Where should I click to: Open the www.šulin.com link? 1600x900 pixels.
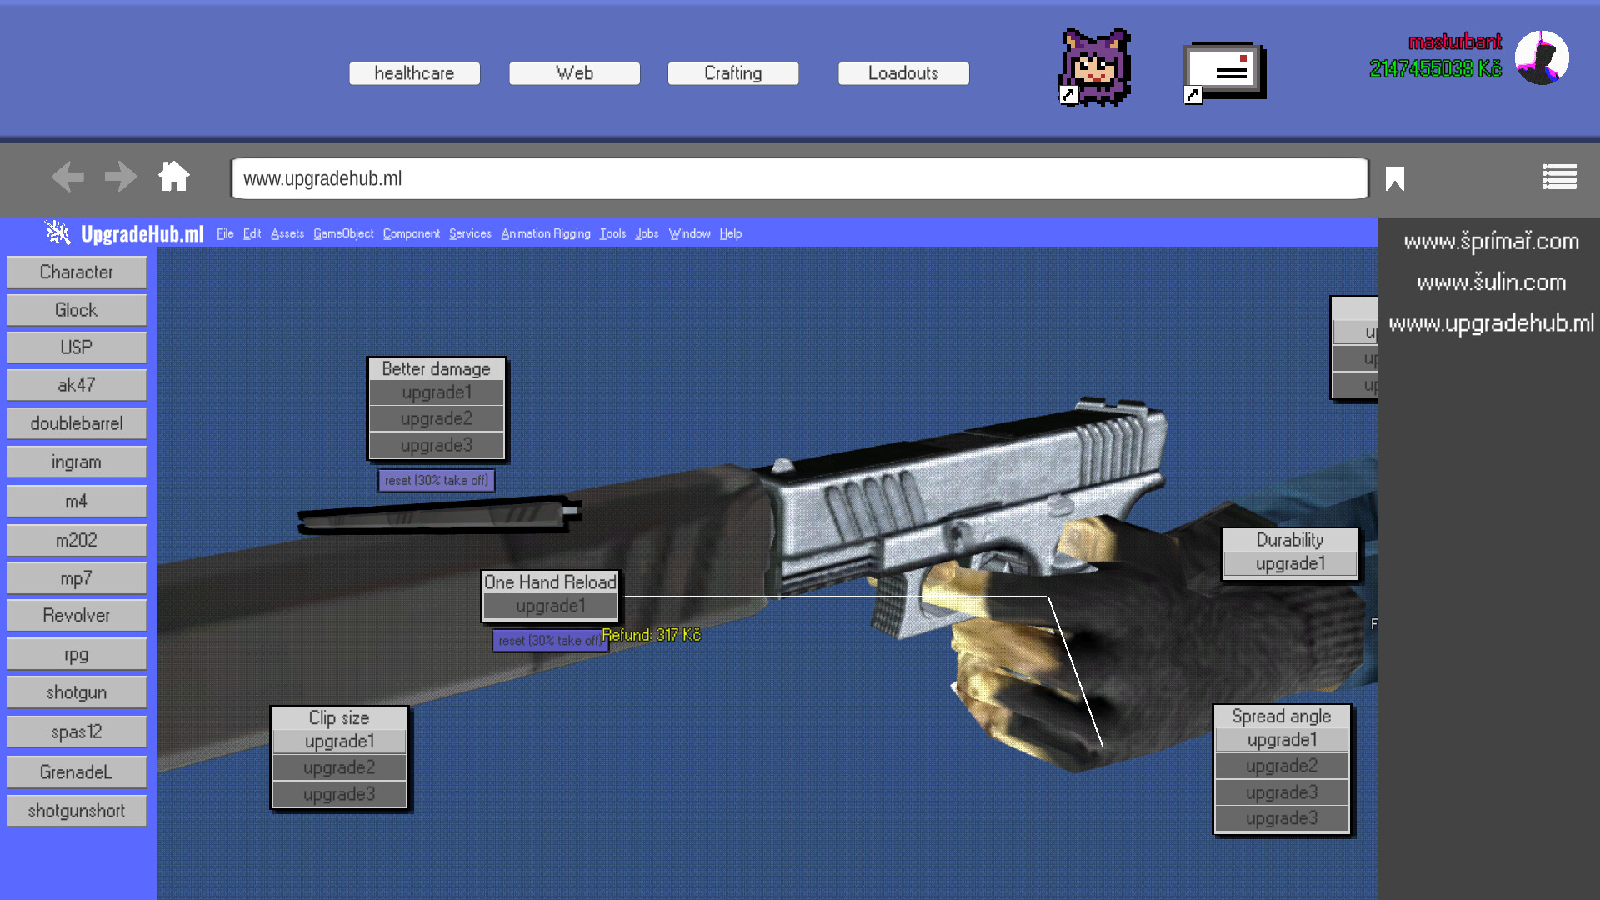tap(1491, 282)
